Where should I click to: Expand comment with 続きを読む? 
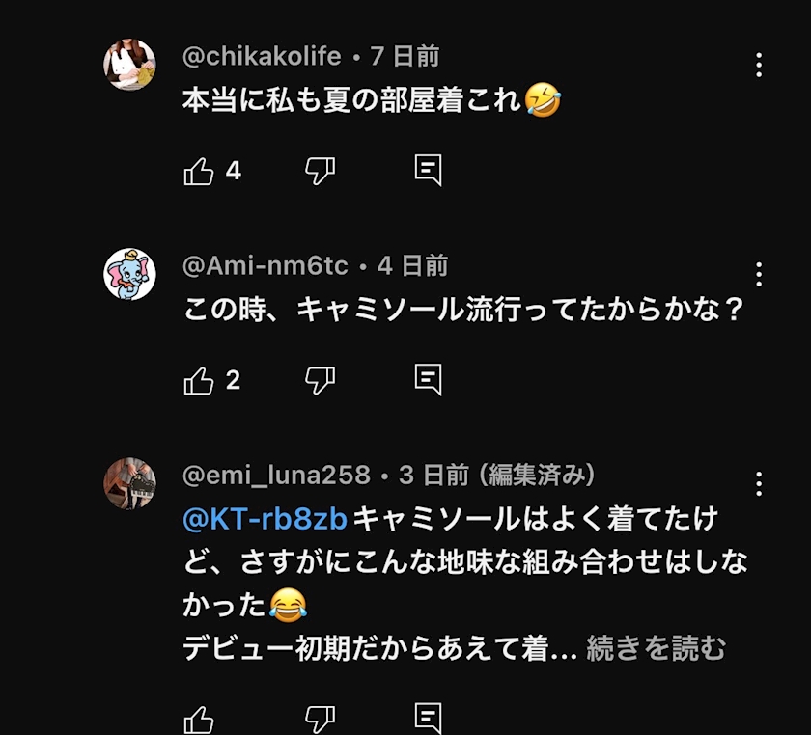click(x=656, y=649)
